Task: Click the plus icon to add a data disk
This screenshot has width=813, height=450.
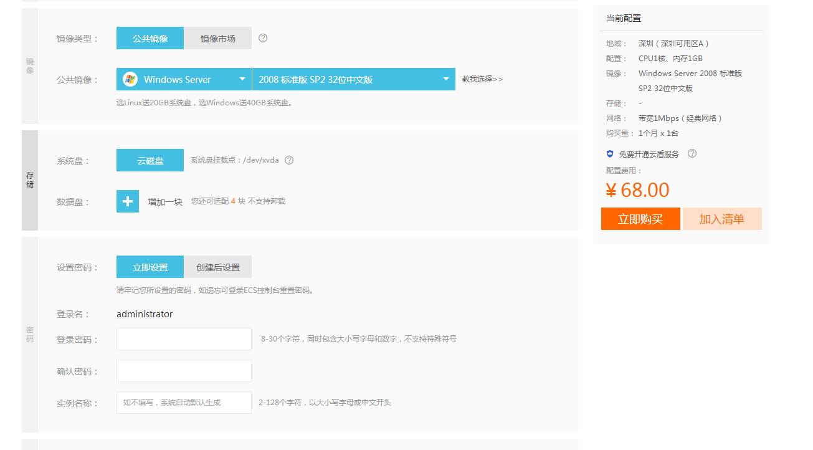Action: [x=127, y=201]
